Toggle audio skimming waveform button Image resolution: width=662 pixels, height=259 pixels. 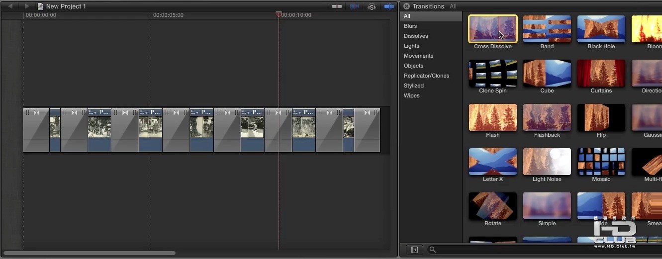tap(355, 6)
